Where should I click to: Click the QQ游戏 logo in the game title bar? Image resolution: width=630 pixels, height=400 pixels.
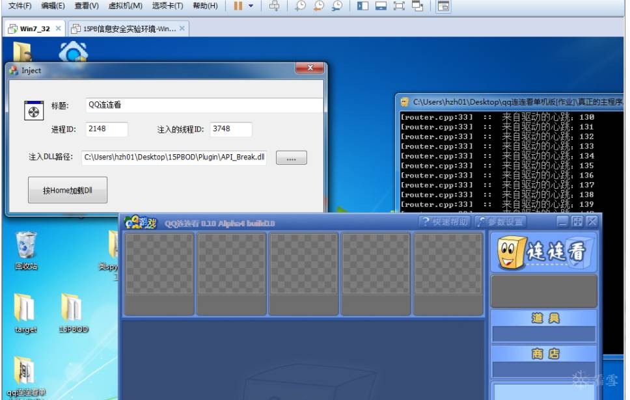coord(140,222)
